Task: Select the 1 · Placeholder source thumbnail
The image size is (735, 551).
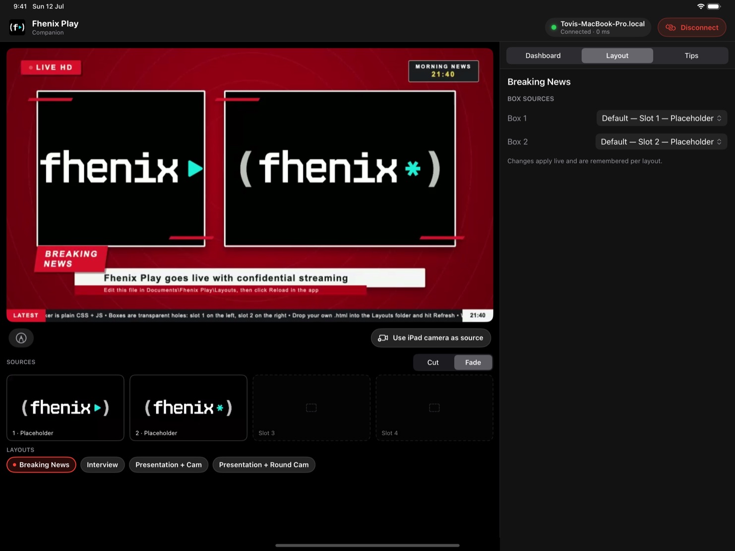Action: (x=65, y=408)
